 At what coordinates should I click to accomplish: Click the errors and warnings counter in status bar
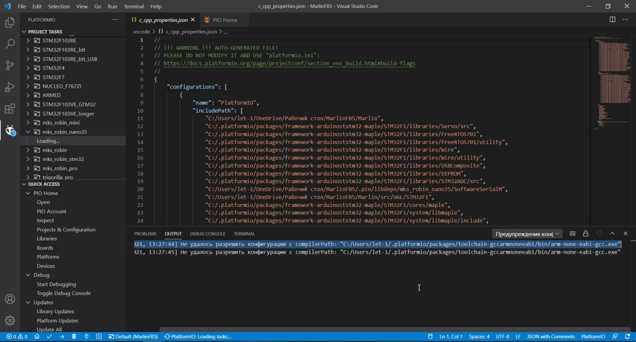(x=16, y=337)
